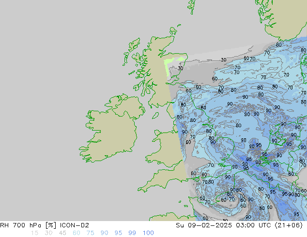
Task: Select the 60 value in the bottom legend
Action: point(77,233)
